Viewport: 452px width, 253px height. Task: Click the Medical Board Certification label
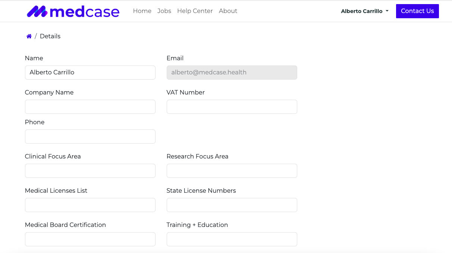65,225
